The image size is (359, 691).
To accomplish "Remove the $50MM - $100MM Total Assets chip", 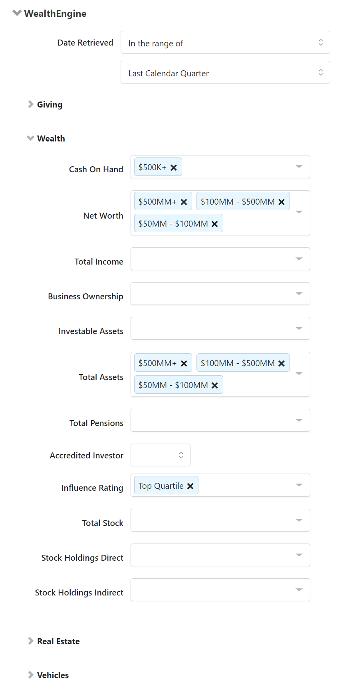I will click(x=214, y=384).
